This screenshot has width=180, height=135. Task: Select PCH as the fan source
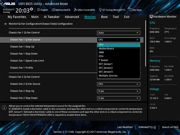click(118, 56)
